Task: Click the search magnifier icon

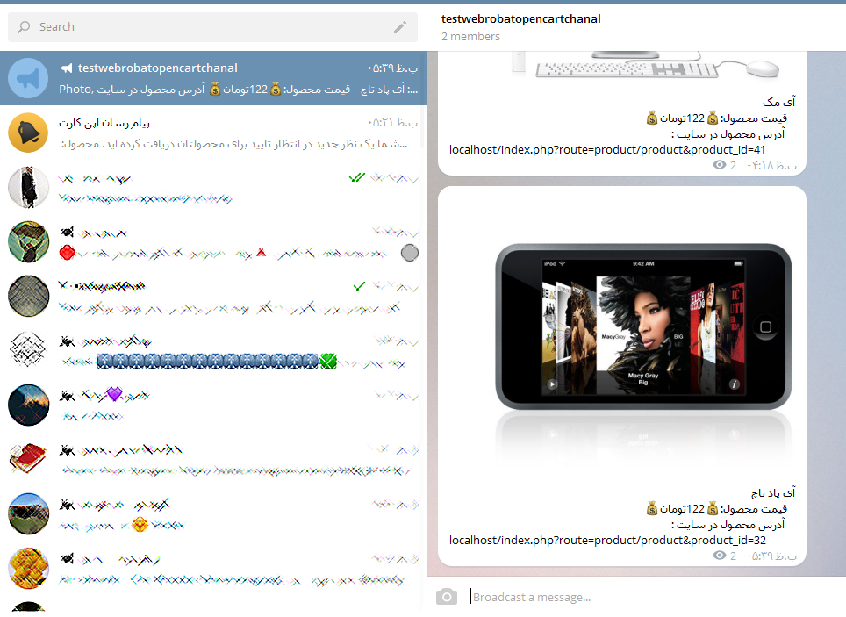Action: click(x=24, y=27)
